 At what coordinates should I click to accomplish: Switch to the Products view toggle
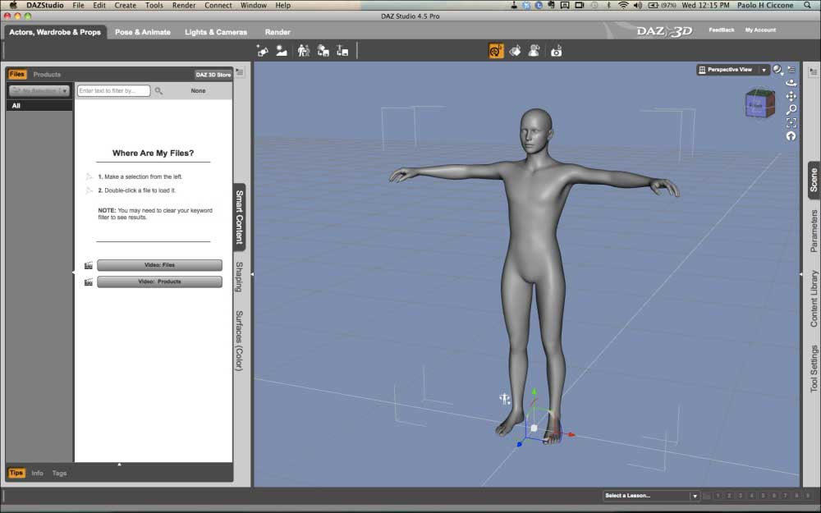pos(47,75)
